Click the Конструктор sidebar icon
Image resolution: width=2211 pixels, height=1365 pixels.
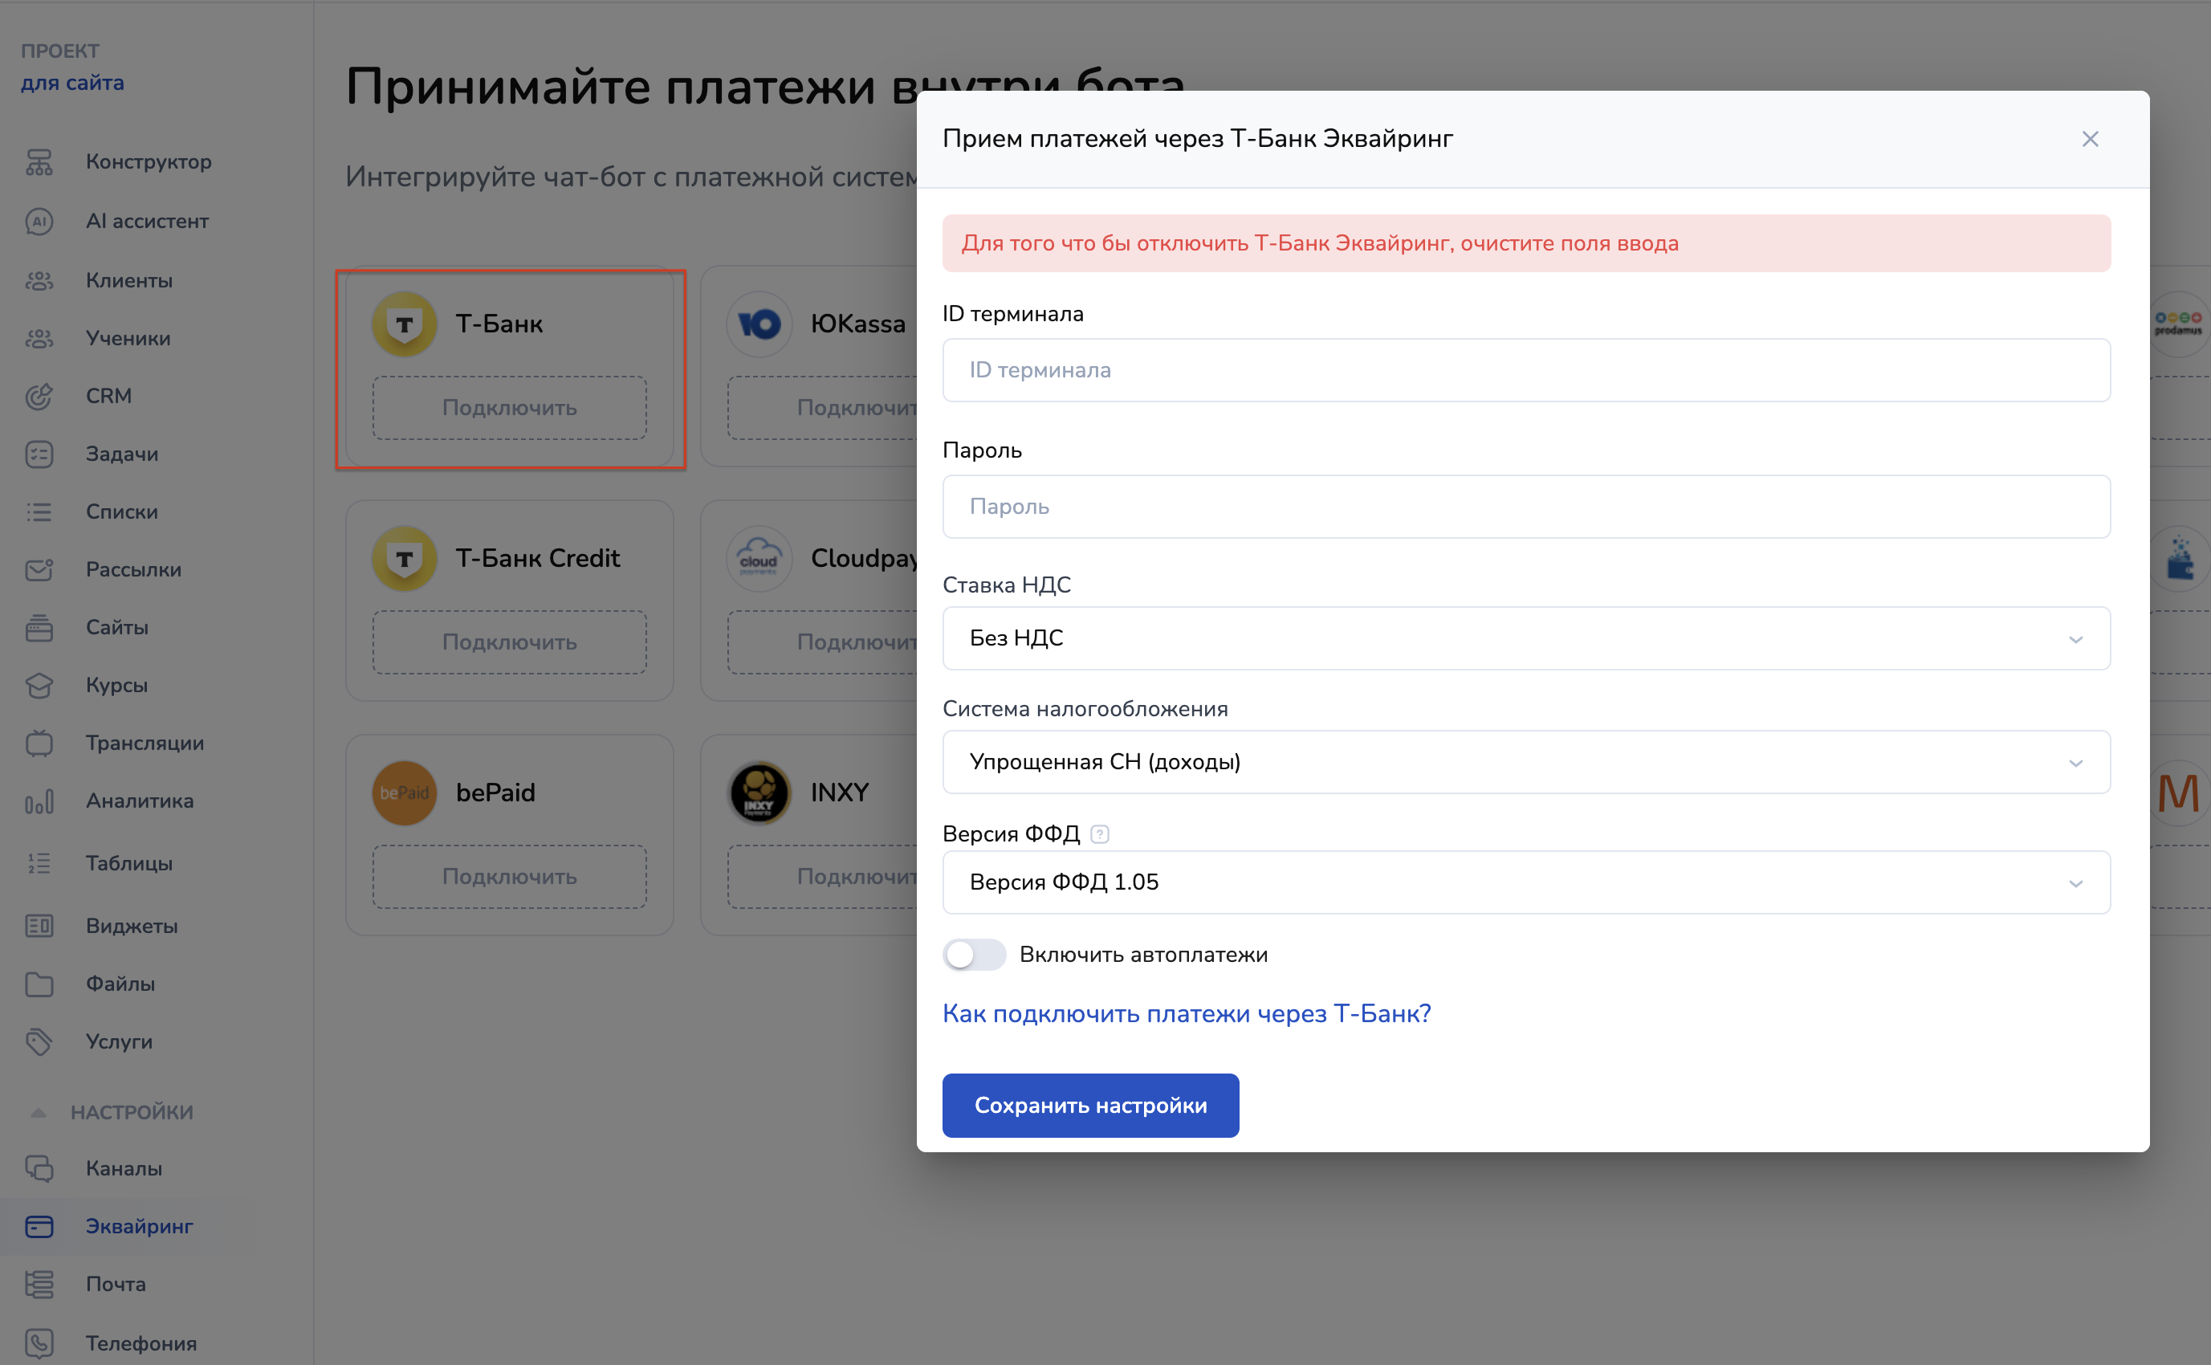39,162
